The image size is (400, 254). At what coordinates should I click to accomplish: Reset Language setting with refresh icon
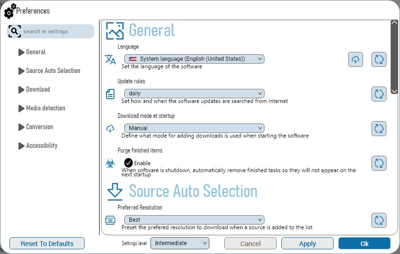click(x=379, y=59)
